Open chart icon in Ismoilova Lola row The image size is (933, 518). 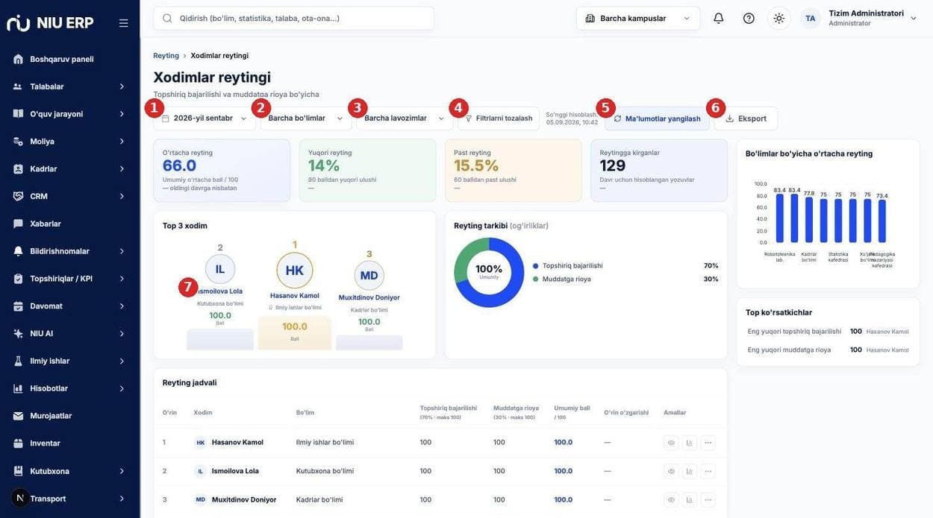[690, 471]
